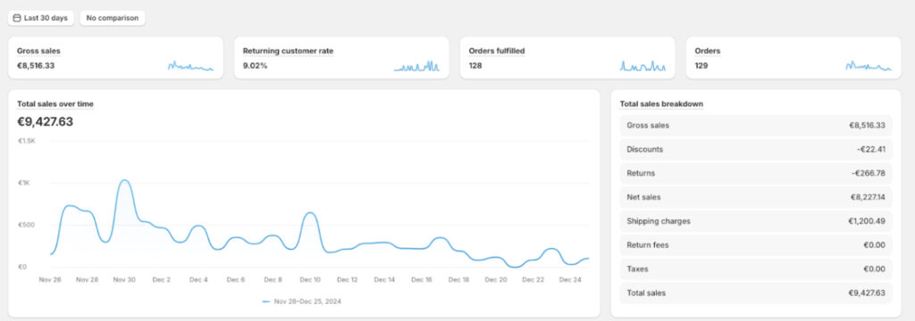Open the Last 30 days date picker
Screen dimensions: 915x321
41,18
